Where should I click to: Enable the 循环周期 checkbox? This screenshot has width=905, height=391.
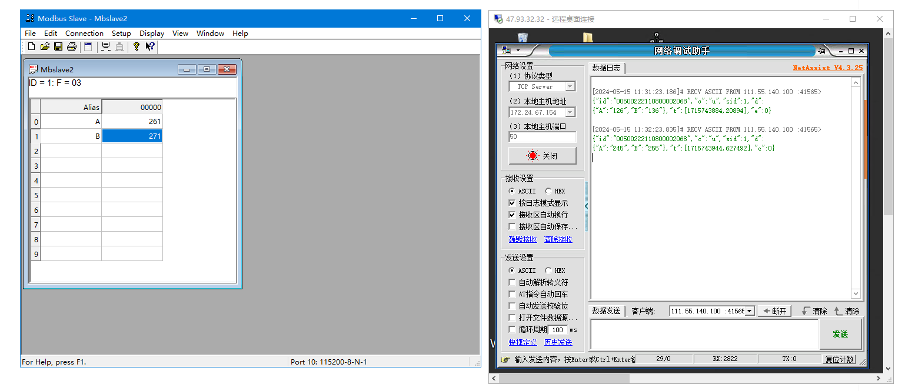512,330
